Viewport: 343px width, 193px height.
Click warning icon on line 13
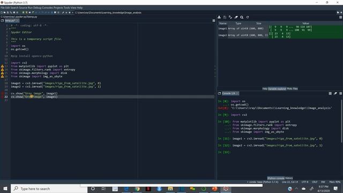[2, 66]
